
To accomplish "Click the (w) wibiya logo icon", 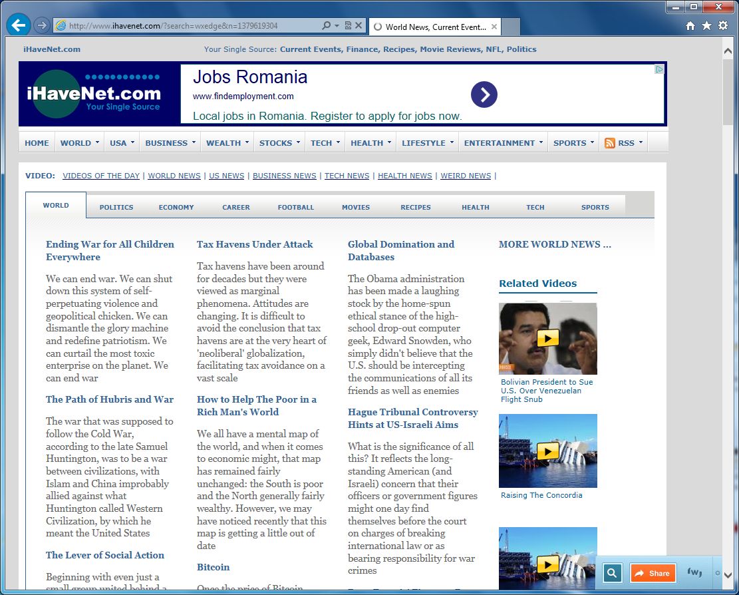I will [694, 572].
